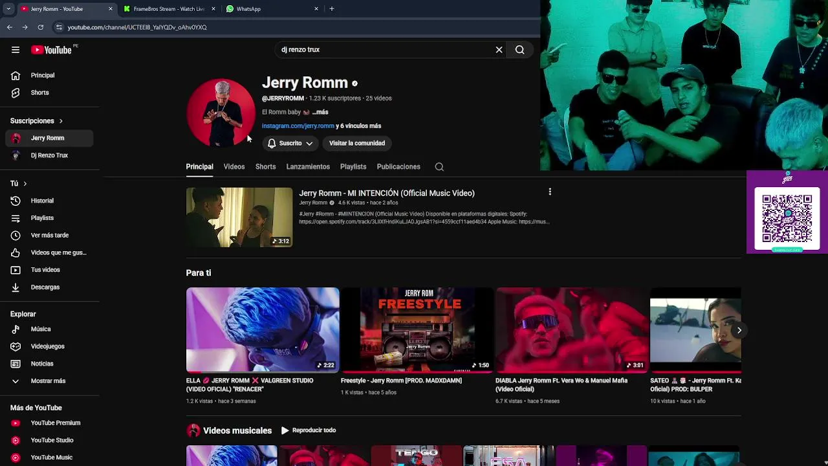Click Reproducir todo for Videos musicales
828x466 pixels.
(x=309, y=430)
